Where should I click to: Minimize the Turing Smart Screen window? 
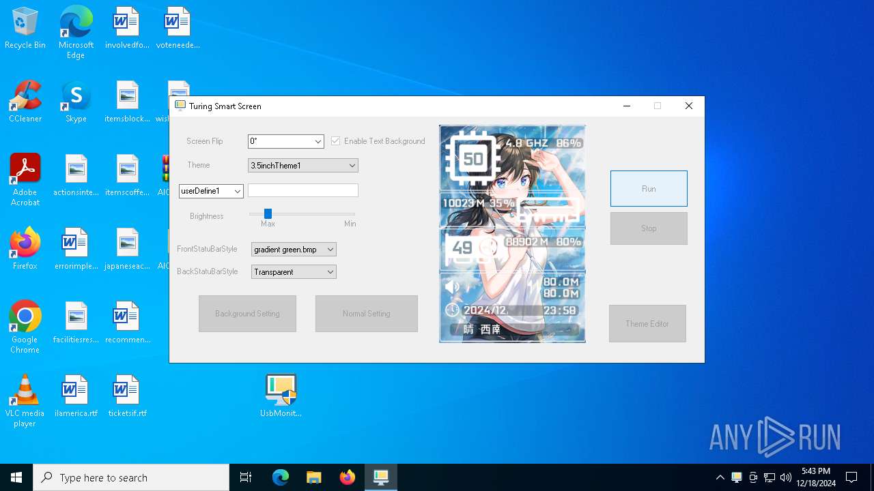(x=626, y=106)
